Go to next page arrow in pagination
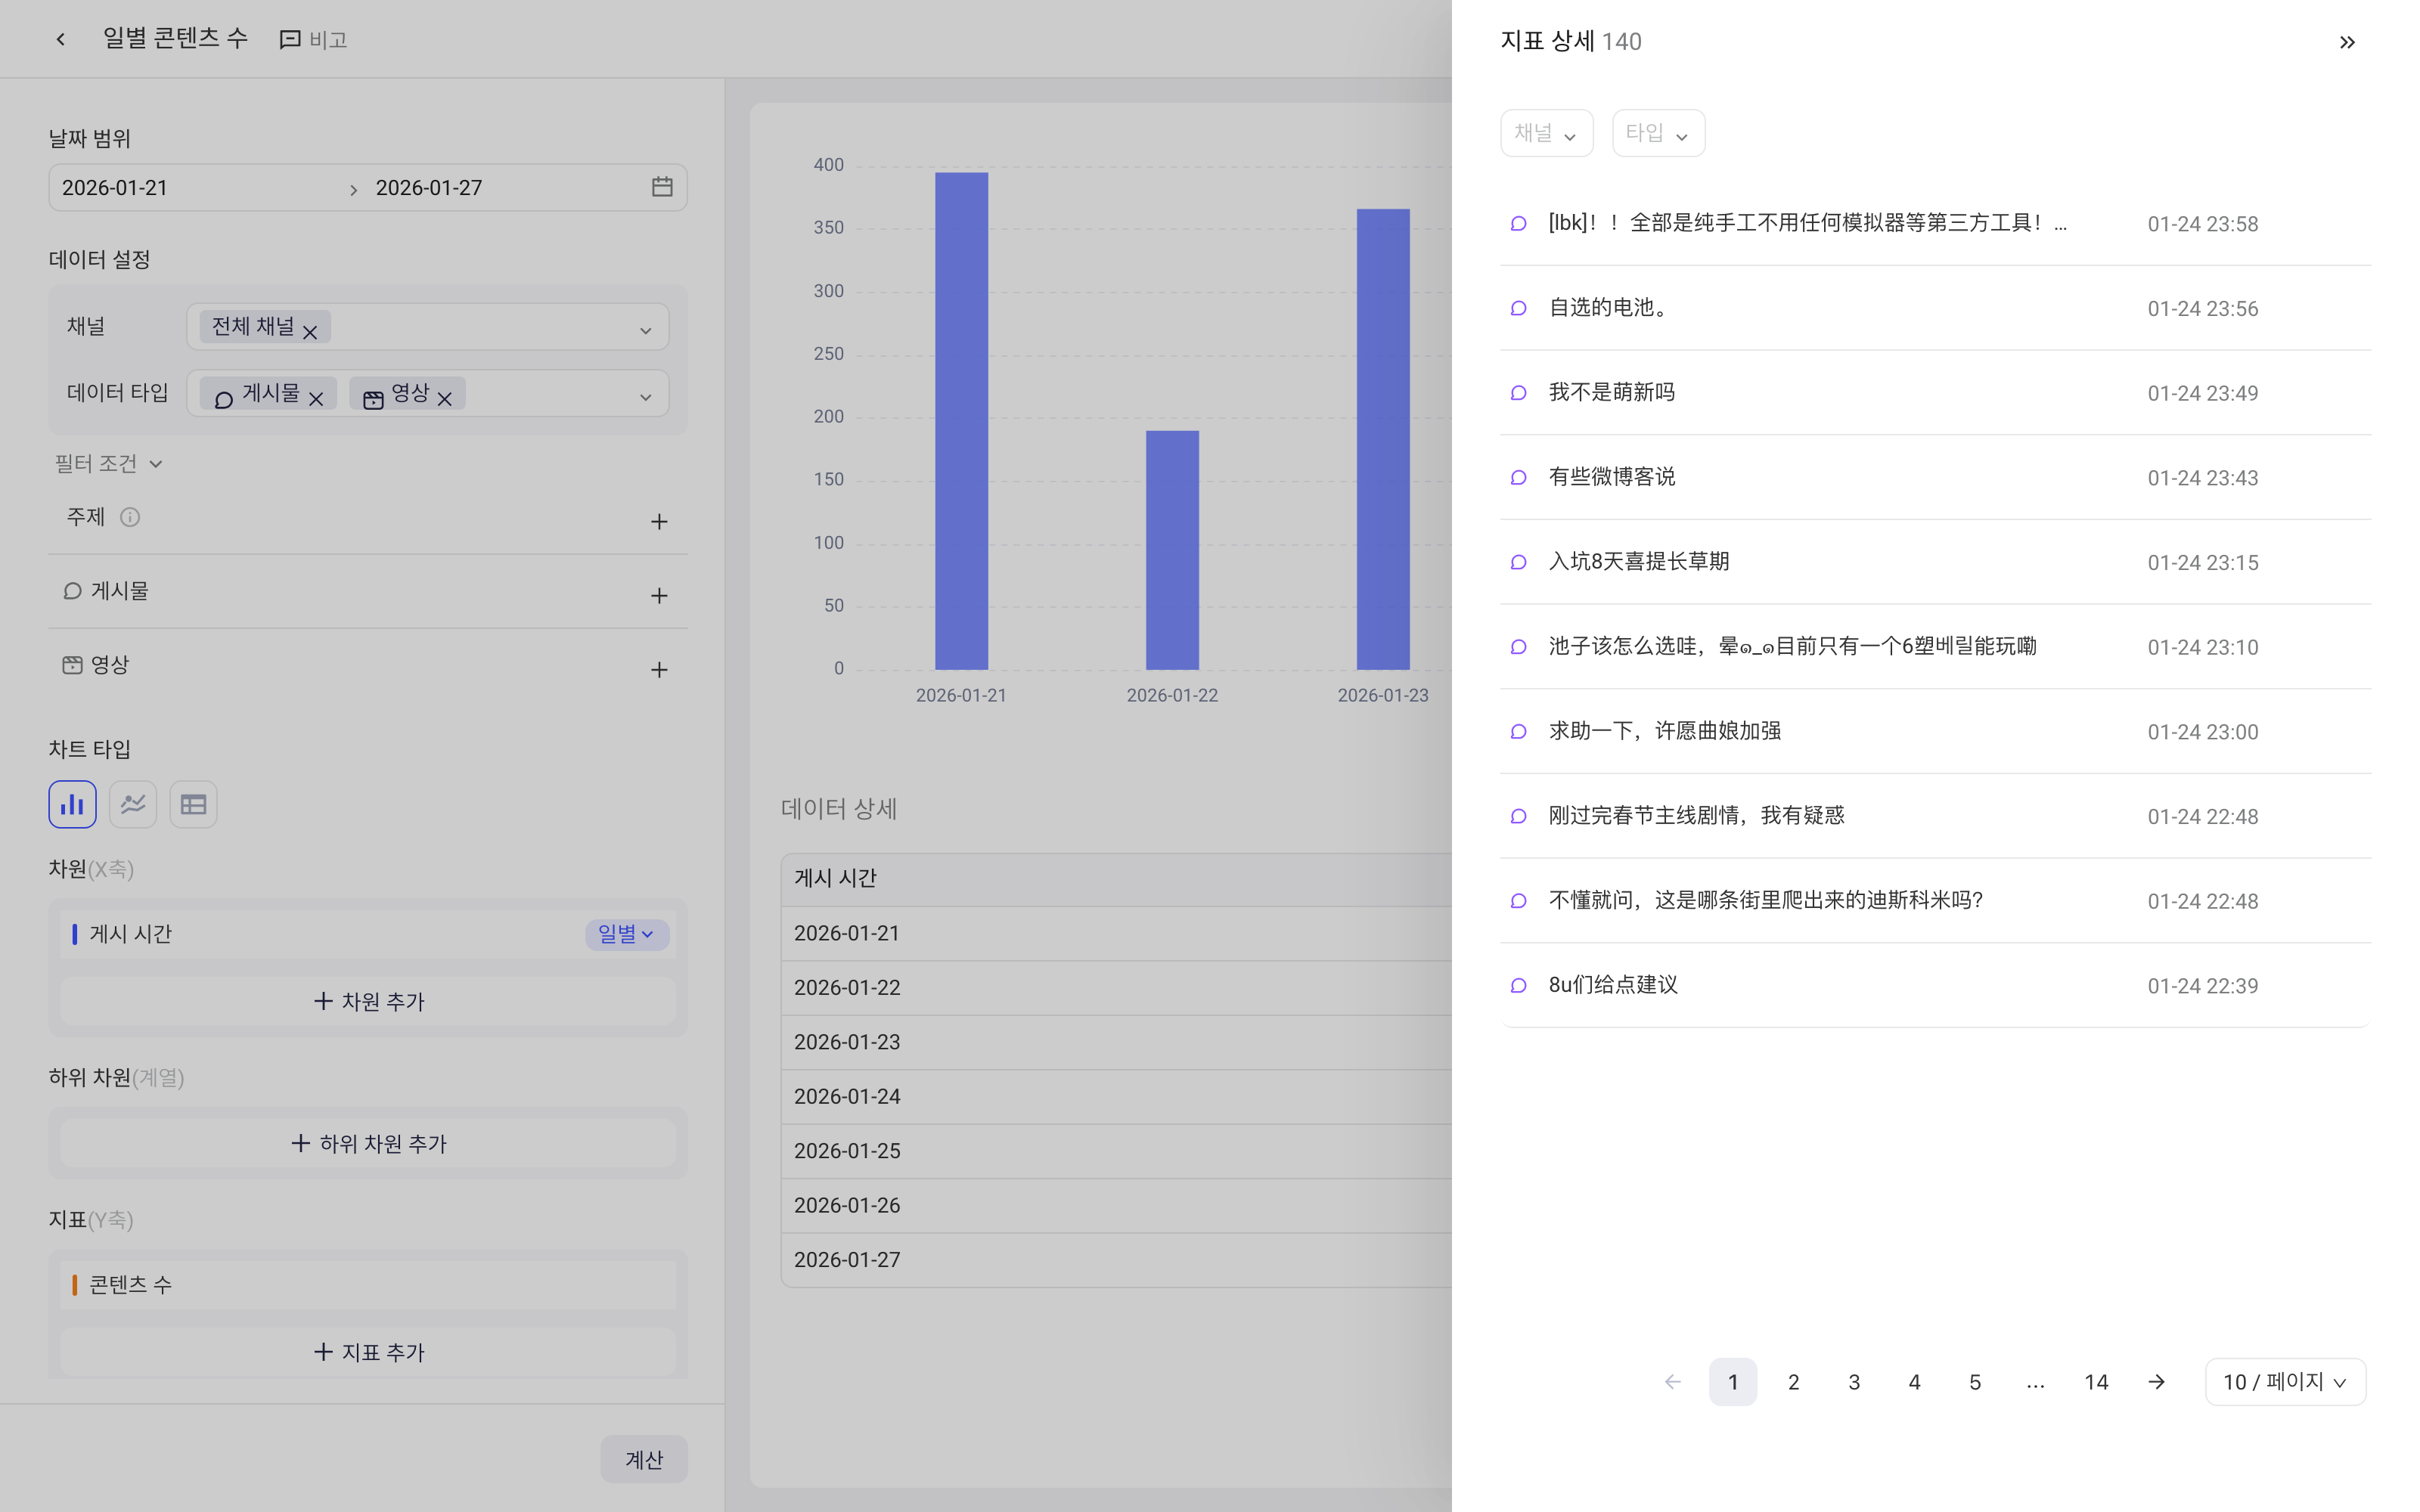The image size is (2420, 1512). click(x=2157, y=1382)
